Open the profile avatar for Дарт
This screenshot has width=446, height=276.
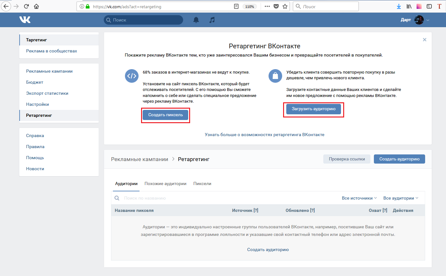click(x=419, y=20)
